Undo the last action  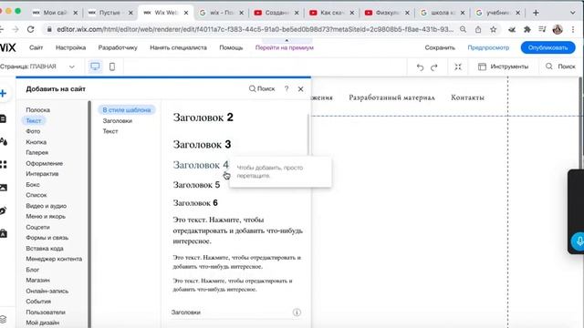[x=420, y=67]
